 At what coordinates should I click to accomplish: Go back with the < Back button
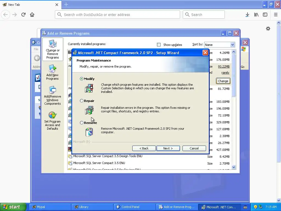(x=144, y=148)
